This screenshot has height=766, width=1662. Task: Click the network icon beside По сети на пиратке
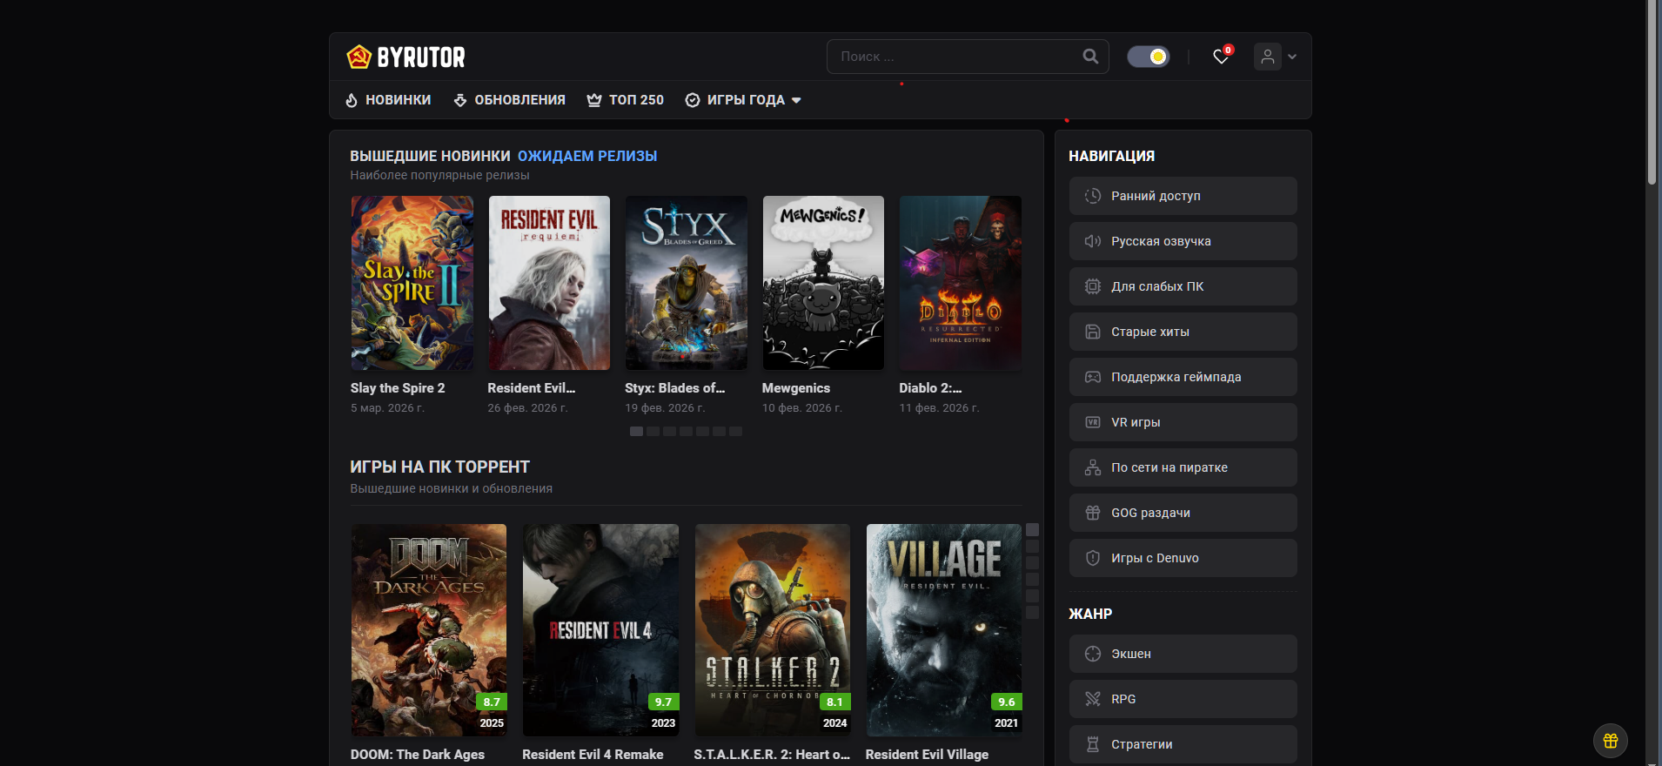tap(1093, 467)
